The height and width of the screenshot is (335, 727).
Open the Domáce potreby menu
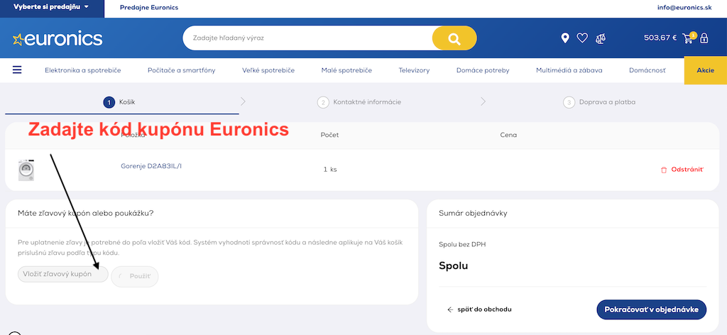click(483, 70)
